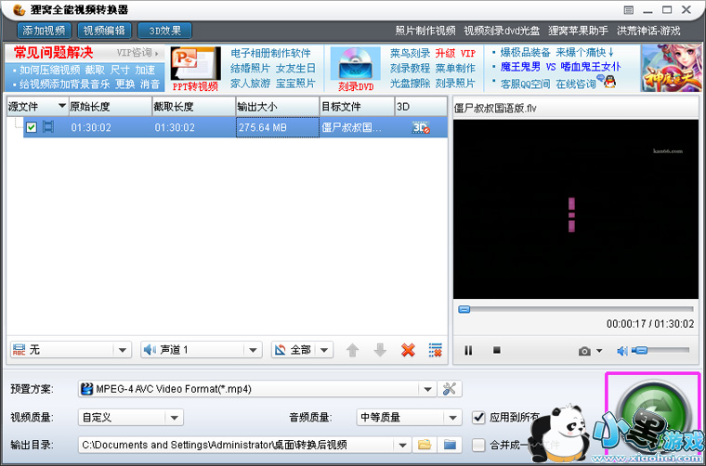Stop the video preview
Image resolution: width=706 pixels, height=466 pixels.
pyautogui.click(x=497, y=349)
